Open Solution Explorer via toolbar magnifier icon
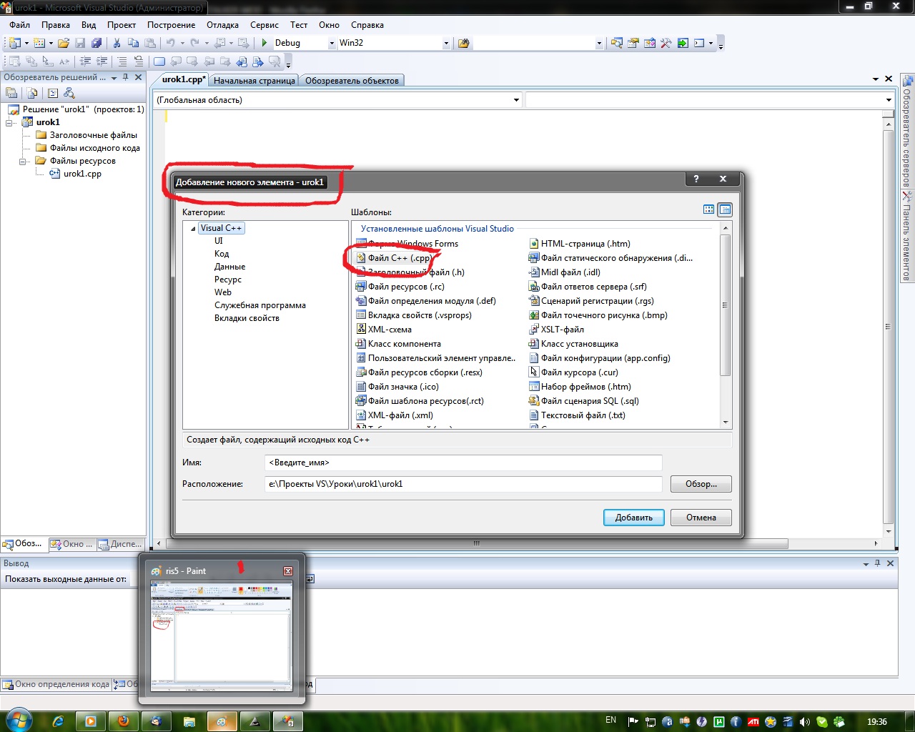The width and height of the screenshot is (915, 732). 617,43
